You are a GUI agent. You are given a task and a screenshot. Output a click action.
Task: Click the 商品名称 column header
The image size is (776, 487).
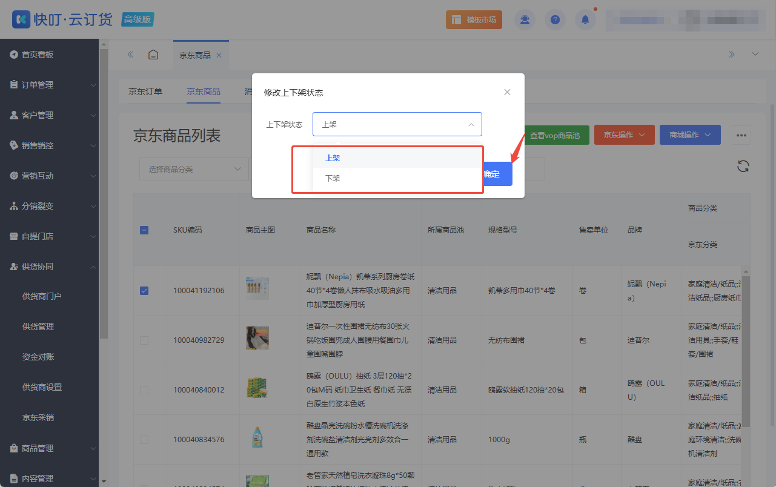tap(321, 230)
